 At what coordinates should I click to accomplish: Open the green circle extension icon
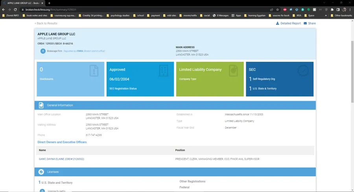(308, 10)
